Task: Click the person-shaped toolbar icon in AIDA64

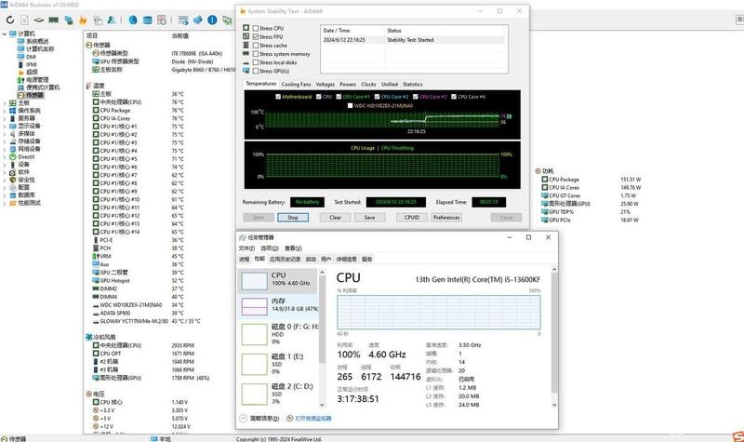Action: point(112,20)
